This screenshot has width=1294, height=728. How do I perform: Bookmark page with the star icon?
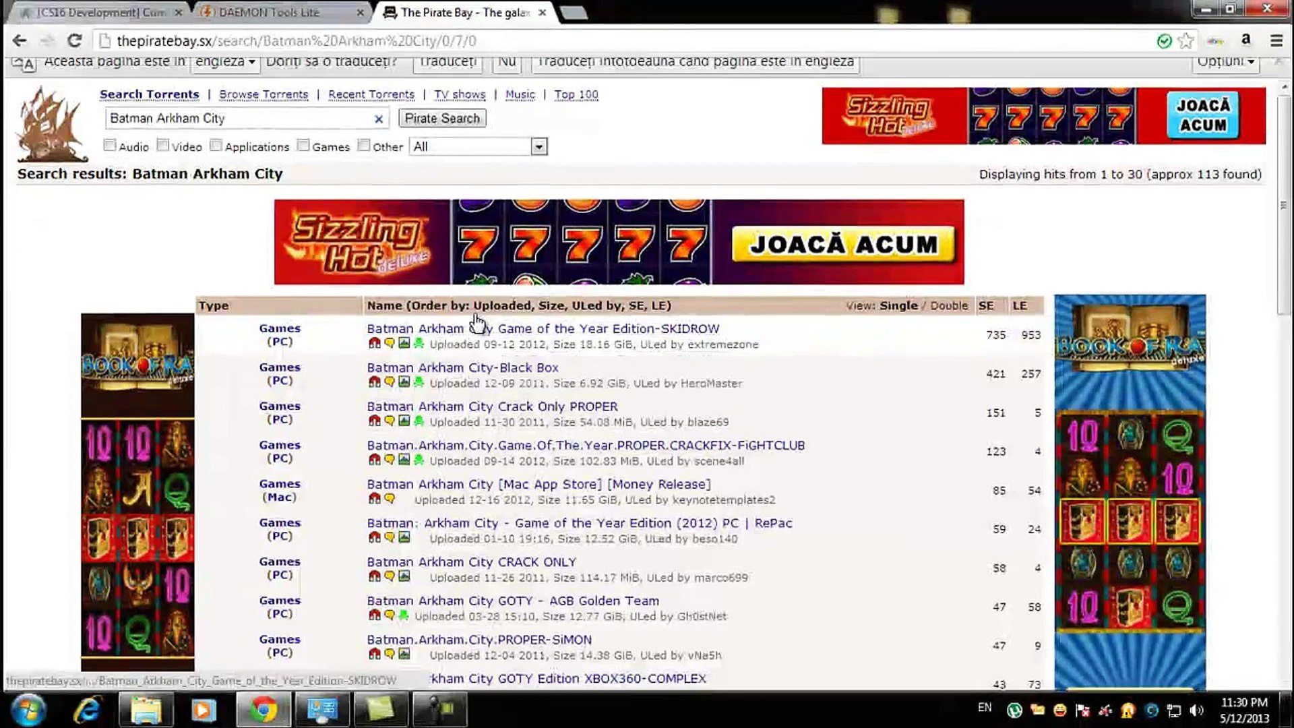coord(1186,41)
